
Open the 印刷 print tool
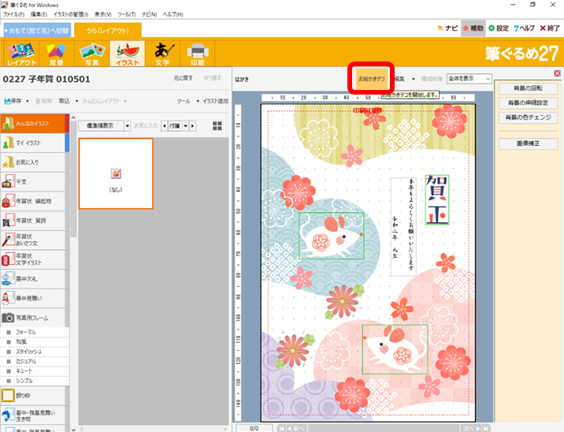[x=198, y=54]
